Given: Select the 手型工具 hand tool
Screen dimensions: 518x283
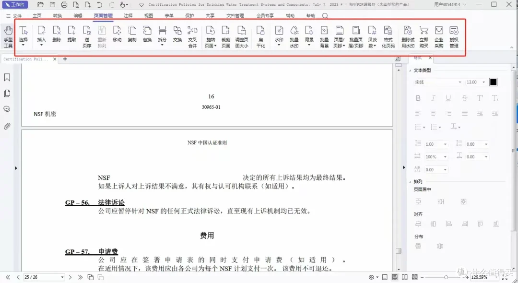Looking at the screenshot, I should [x=8, y=36].
